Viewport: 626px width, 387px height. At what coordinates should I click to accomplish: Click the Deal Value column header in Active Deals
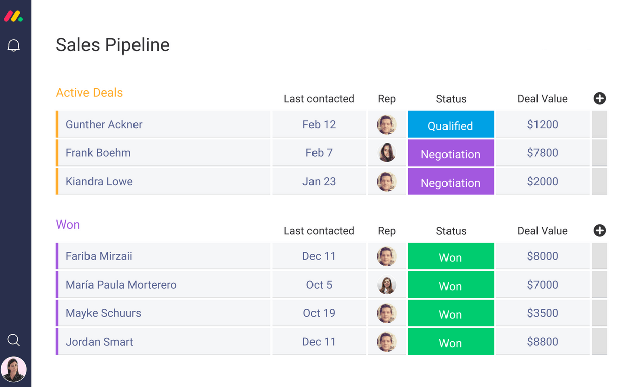coord(542,99)
